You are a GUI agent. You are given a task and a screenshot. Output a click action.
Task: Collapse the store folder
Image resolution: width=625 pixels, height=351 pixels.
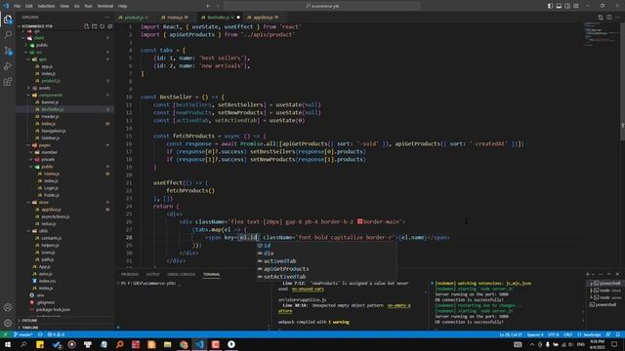tap(43, 202)
